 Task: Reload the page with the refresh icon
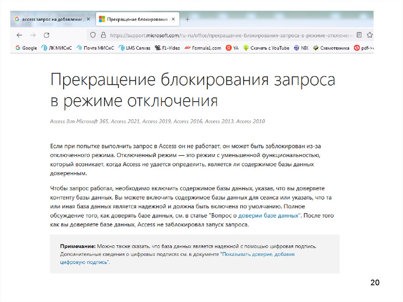(46, 35)
